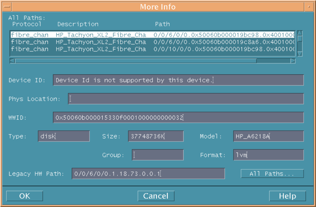Image resolution: width=316 pixels, height=207 pixels.
Task: Click the Model field showing HP_A6218A
Action: [x=268, y=136]
